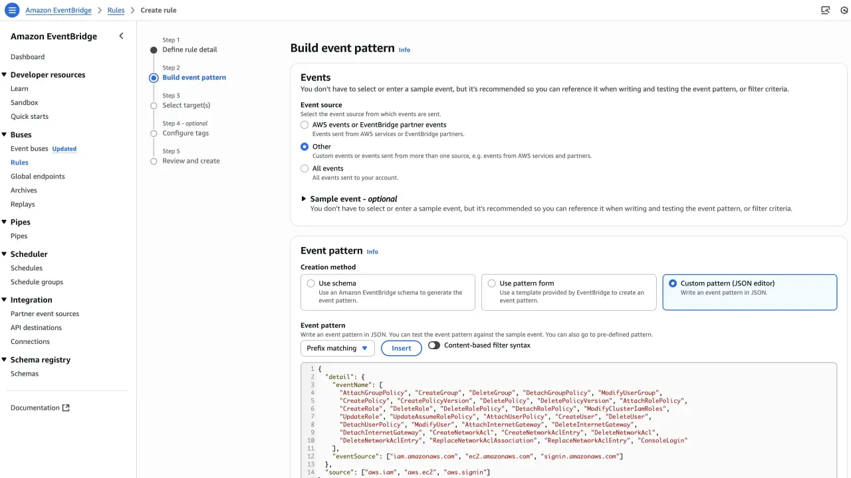Viewport: 851px width, 478px height.
Task: Open Dashboard in the sidebar
Action: coord(28,57)
